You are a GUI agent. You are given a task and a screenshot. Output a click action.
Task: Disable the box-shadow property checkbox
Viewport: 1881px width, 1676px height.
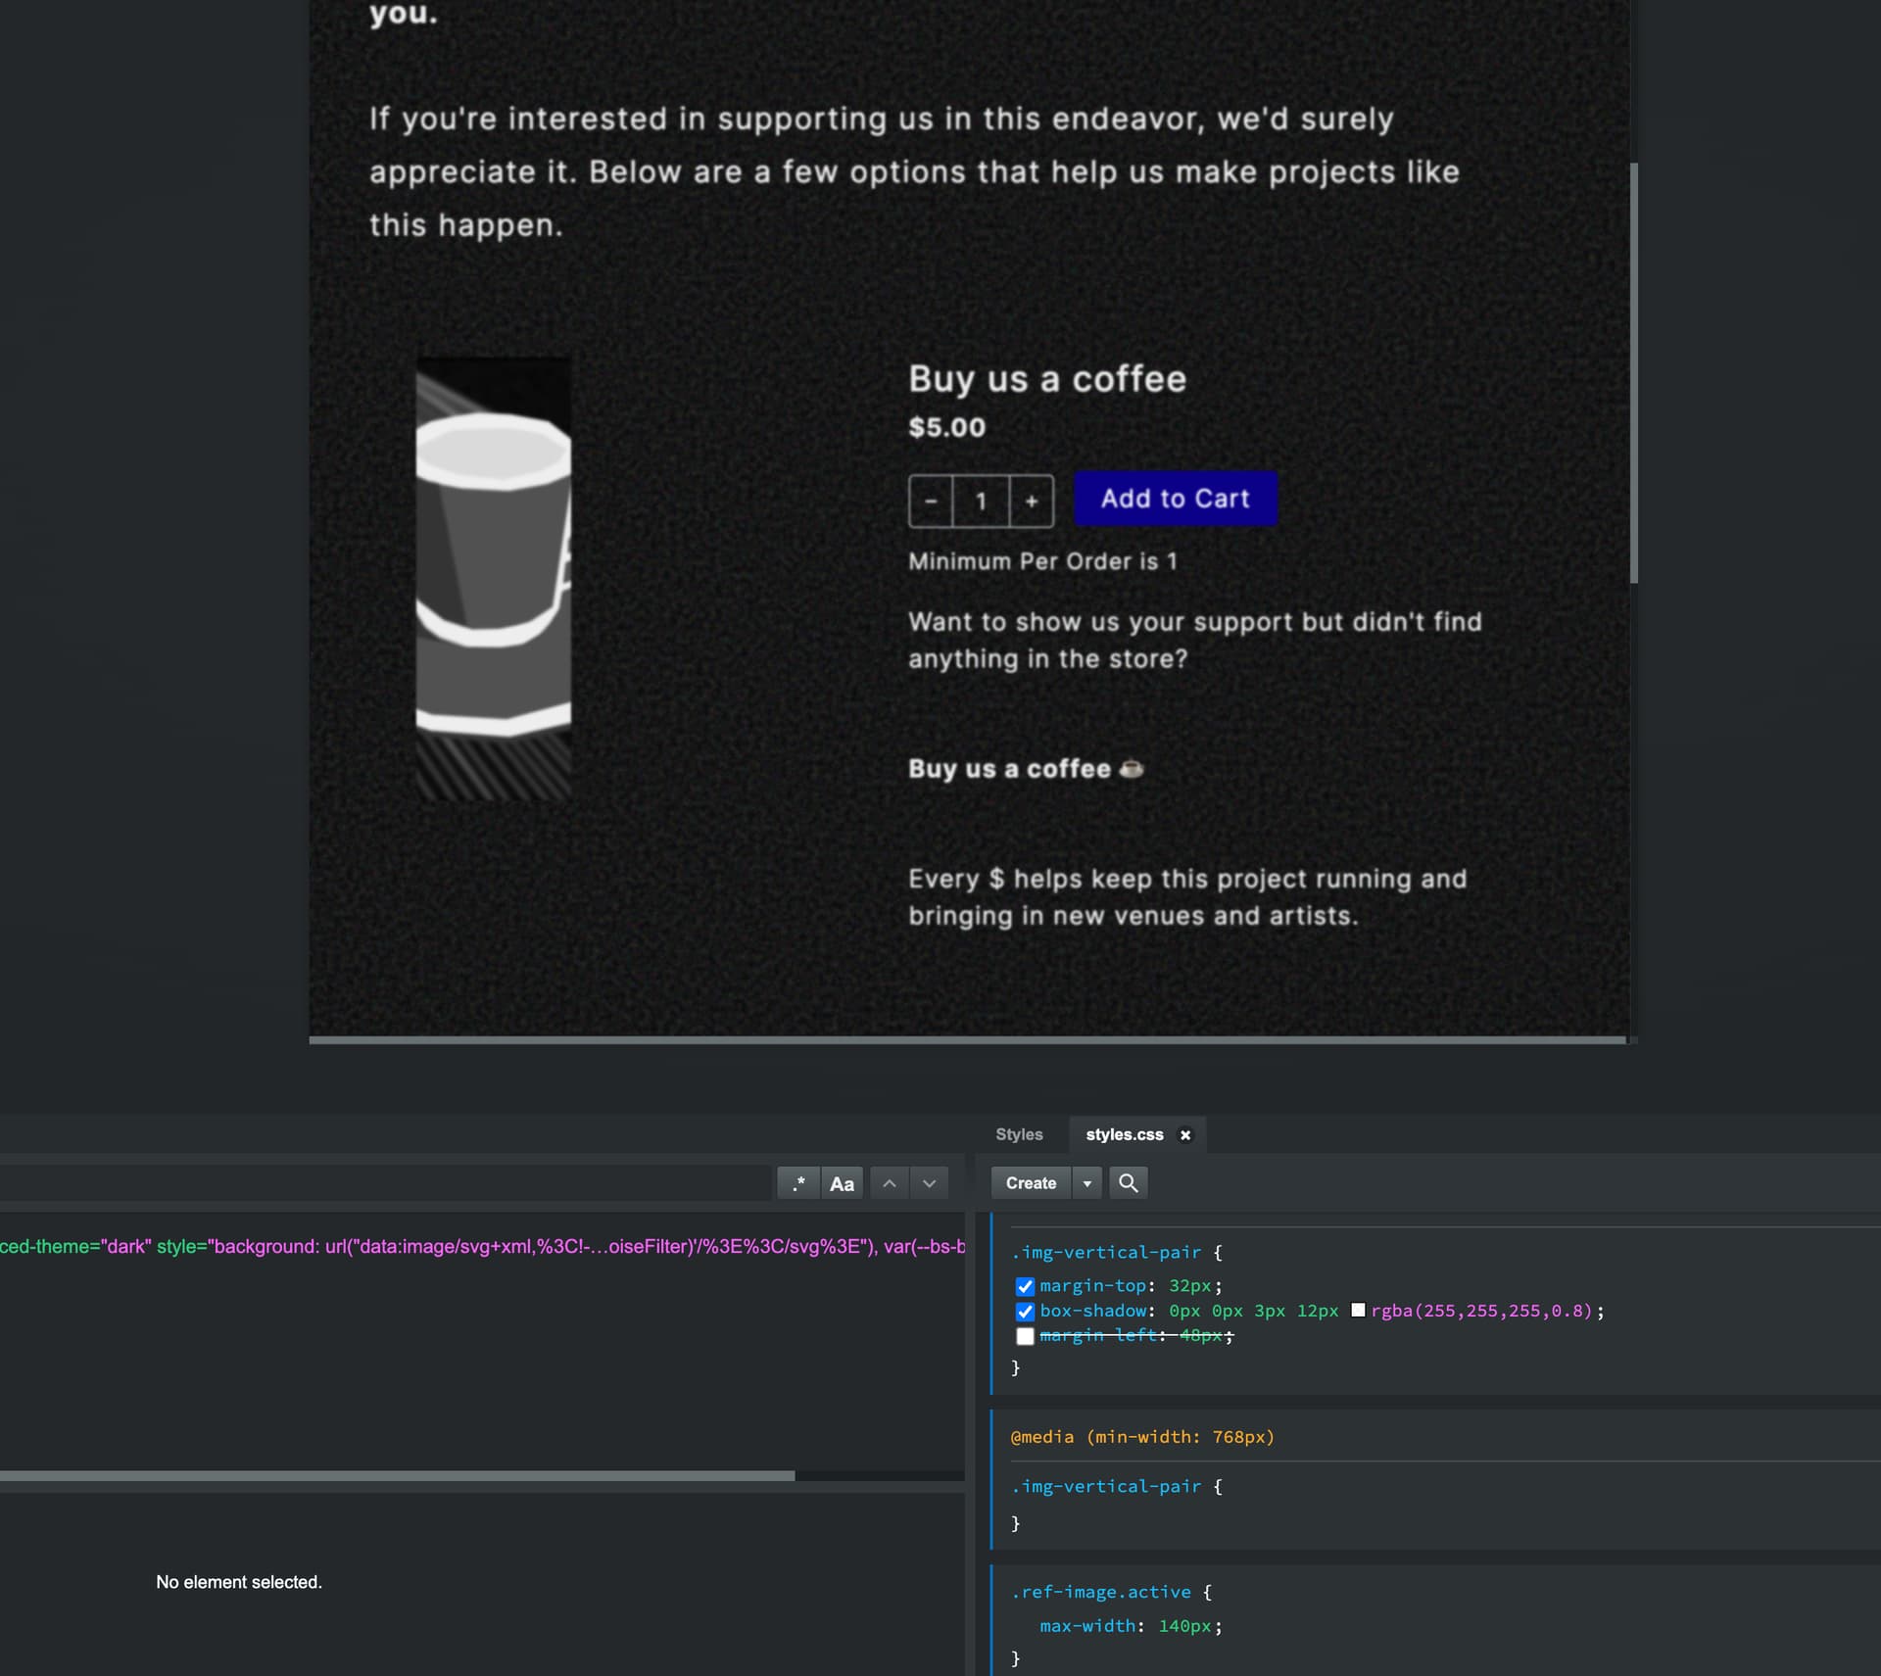[x=1025, y=1312]
